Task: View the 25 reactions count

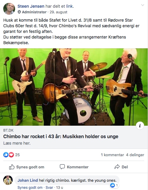Action: [x=17, y=155]
